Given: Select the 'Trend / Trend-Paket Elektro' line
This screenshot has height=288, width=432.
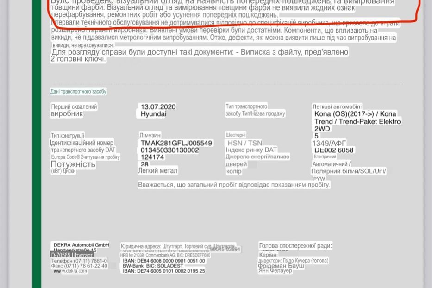Looking at the screenshot, I should pos(357,121).
